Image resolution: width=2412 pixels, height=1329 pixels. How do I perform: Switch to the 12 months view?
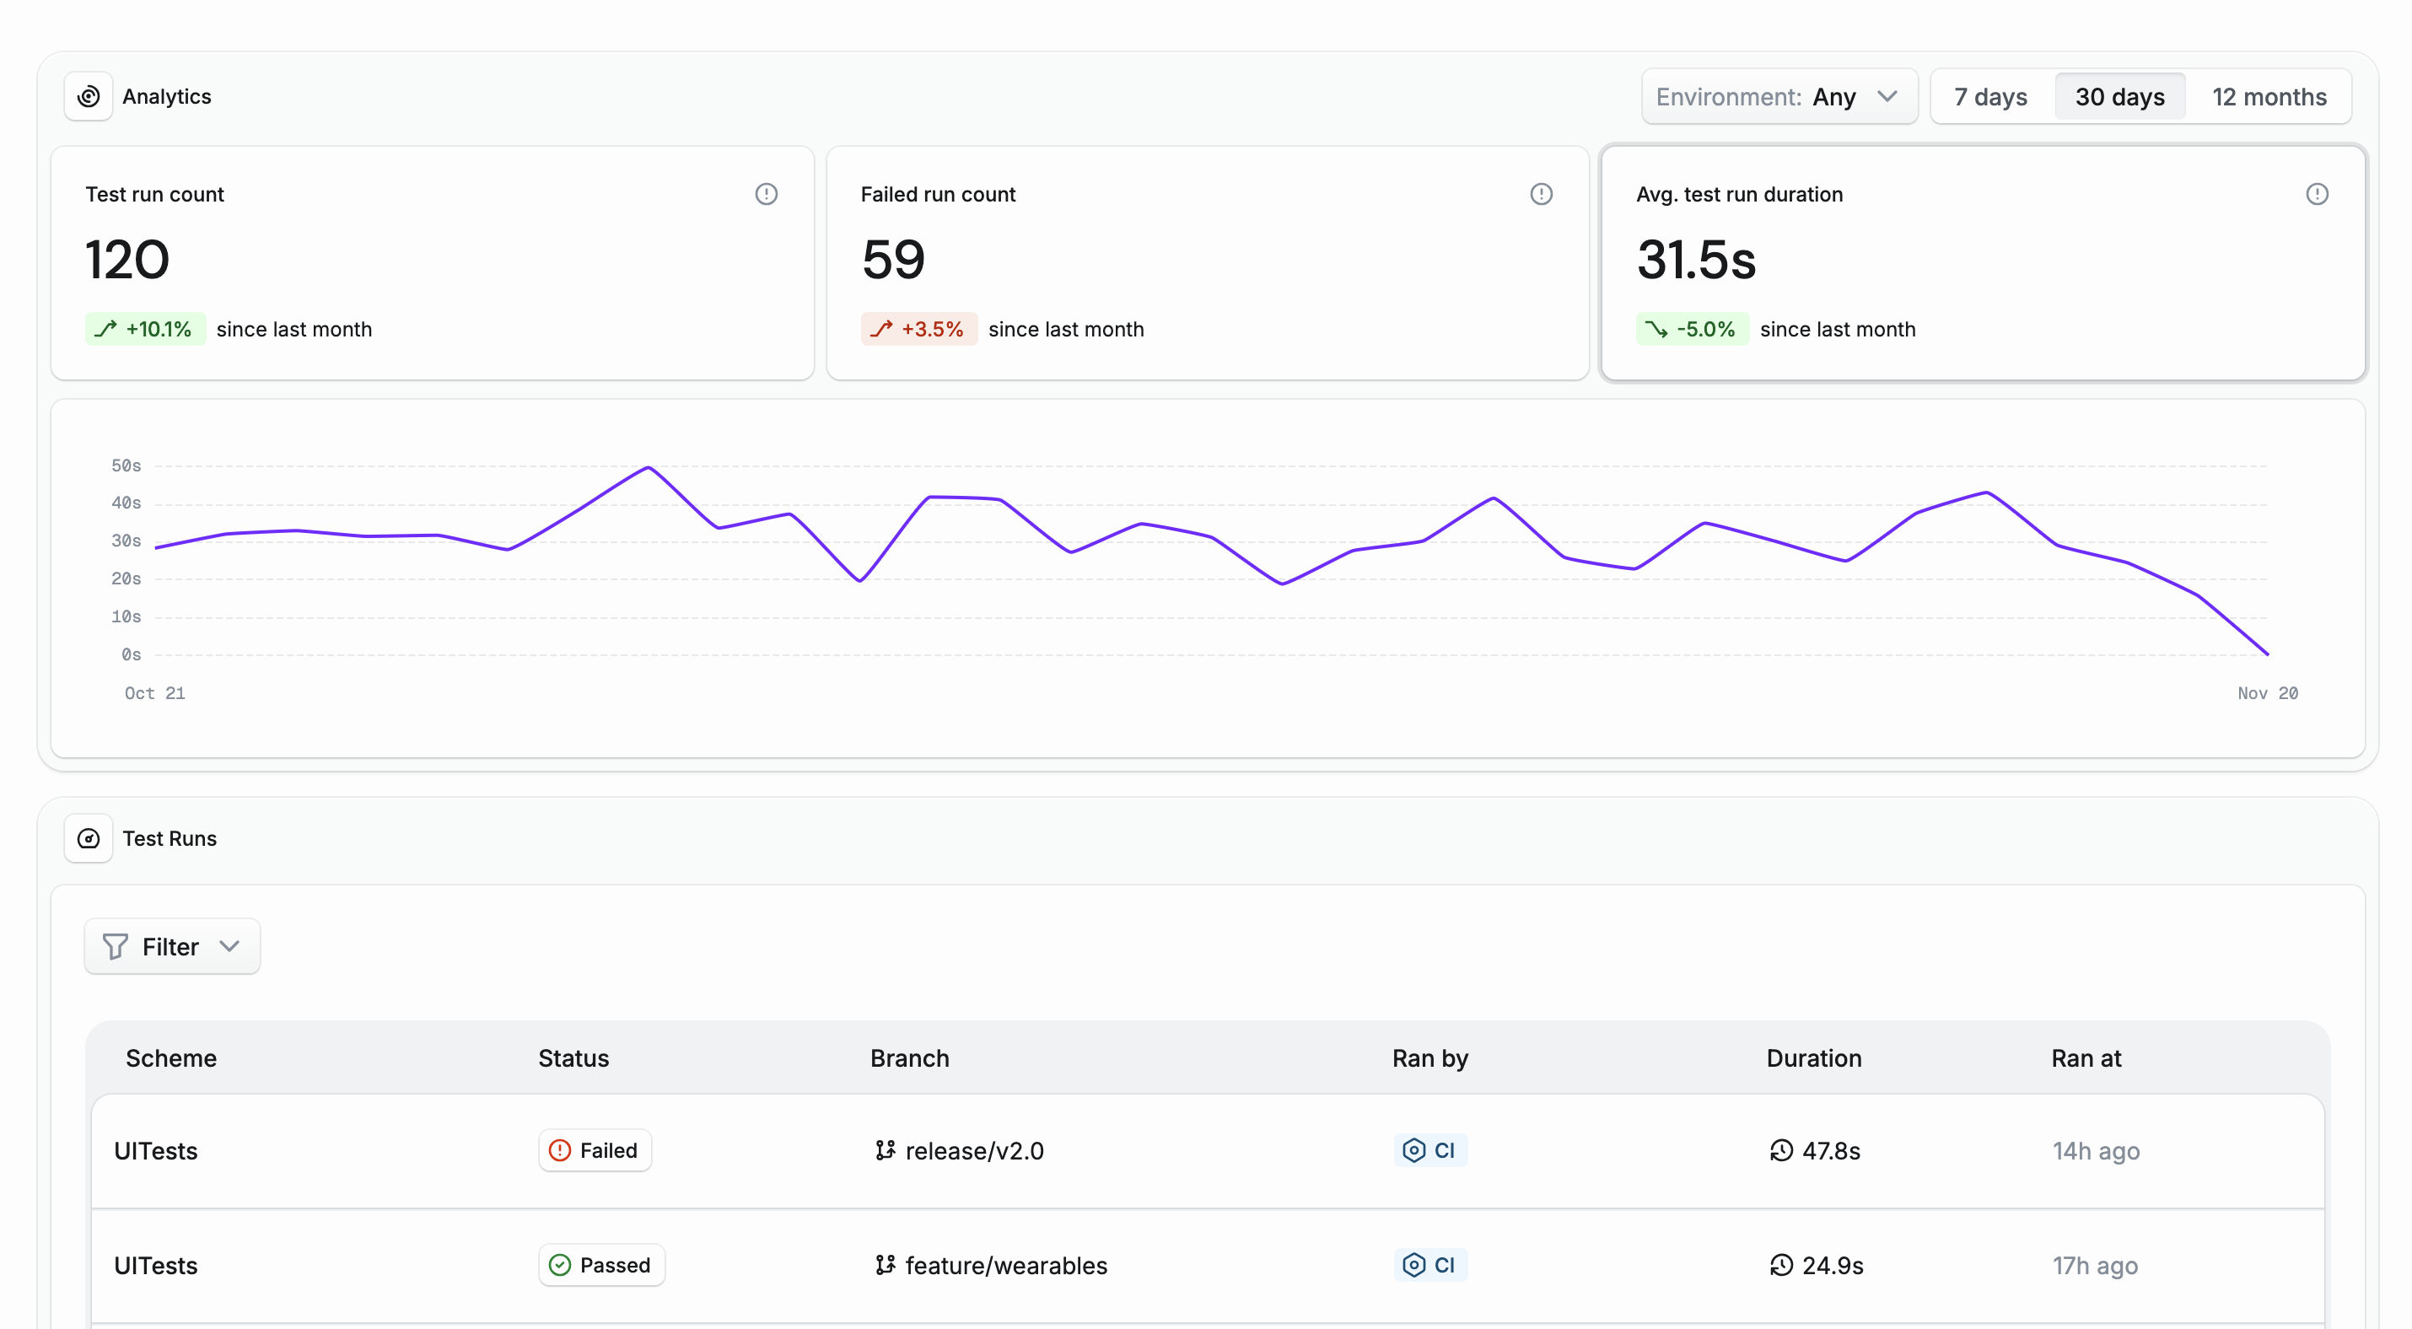click(2269, 95)
